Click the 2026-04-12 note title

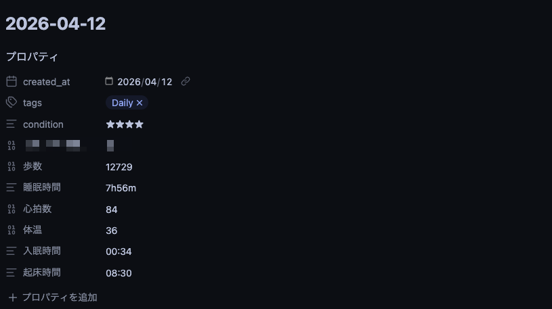(56, 24)
